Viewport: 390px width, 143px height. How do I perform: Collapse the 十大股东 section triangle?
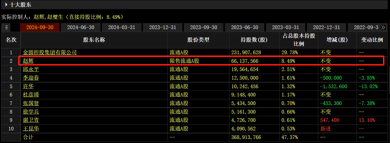coord(6,5)
